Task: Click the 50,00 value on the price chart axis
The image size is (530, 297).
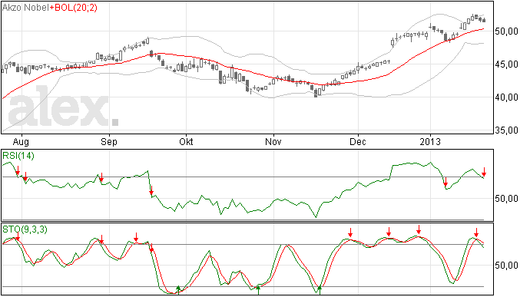Action: pos(506,31)
